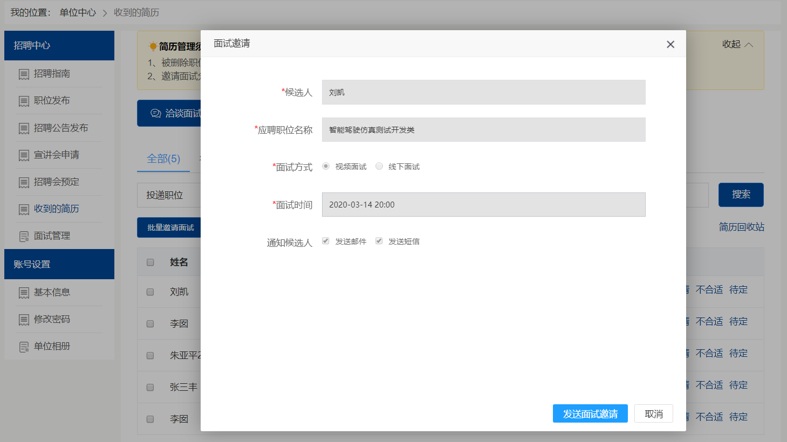
Task: Select the 线下面试 radio option
Action: click(x=379, y=166)
